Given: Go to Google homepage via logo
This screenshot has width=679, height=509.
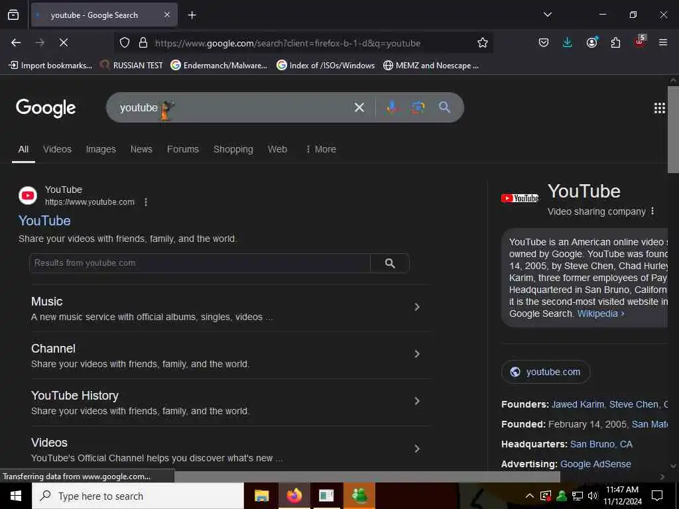Looking at the screenshot, I should click(x=46, y=108).
